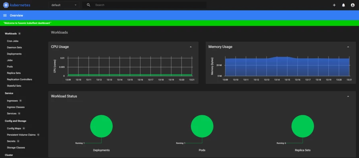Click the green CPU Usage chart band
The height and width of the screenshot is (158, 359).
click(130, 75)
